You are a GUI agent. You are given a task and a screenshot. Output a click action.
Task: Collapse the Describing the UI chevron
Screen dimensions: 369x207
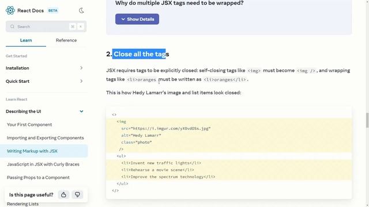click(81, 111)
